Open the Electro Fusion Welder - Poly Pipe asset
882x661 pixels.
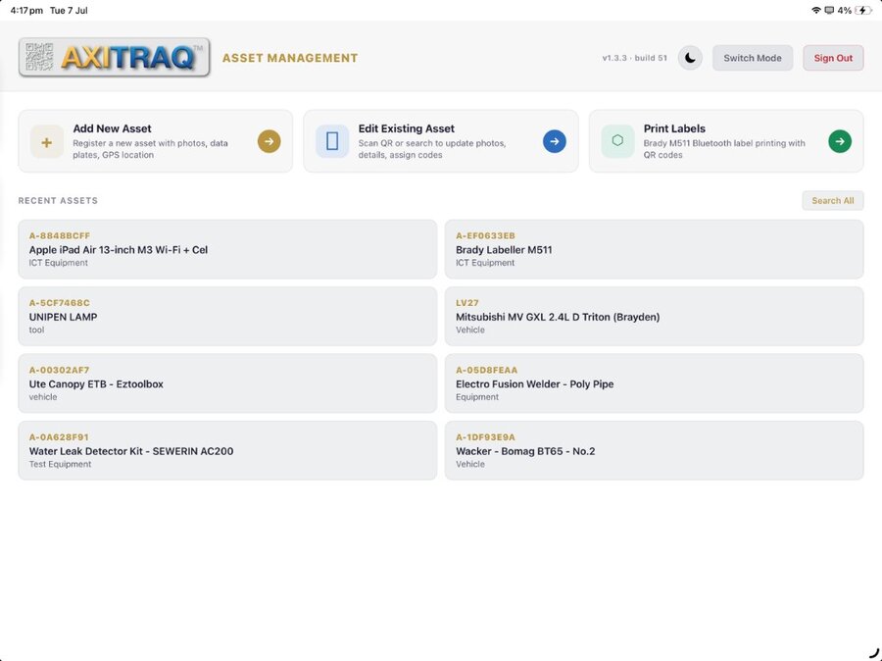(x=655, y=383)
